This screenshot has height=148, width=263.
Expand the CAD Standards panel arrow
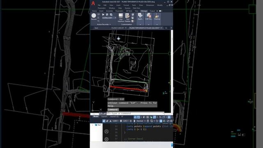pyautogui.click(x=149, y=25)
